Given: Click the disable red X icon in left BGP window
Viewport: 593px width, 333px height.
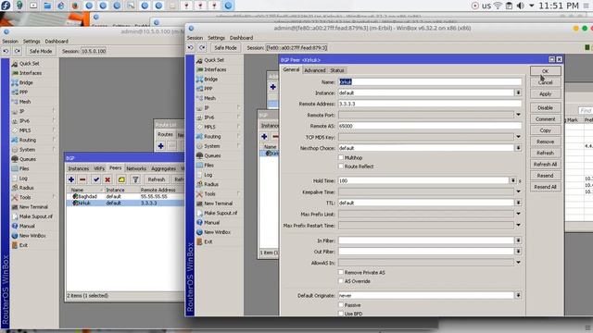Looking at the screenshot, I should point(107,179).
